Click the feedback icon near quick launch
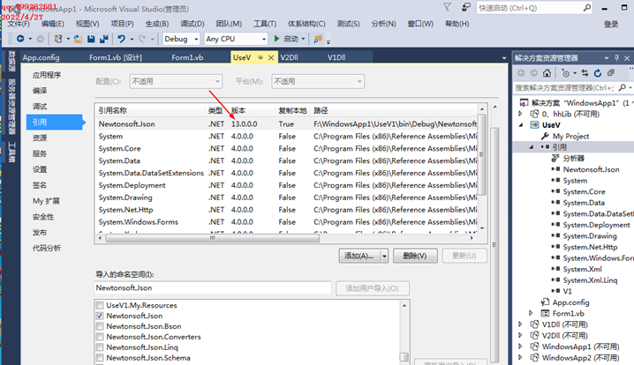634x365 pixels. (x=466, y=7)
